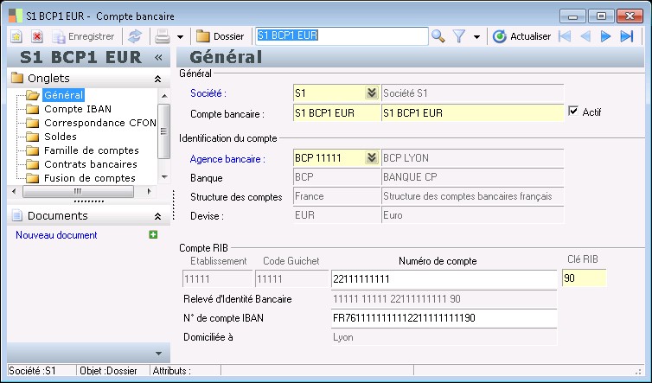
Task: Click the horizontal scrollbar right arrow
Action: (149, 191)
